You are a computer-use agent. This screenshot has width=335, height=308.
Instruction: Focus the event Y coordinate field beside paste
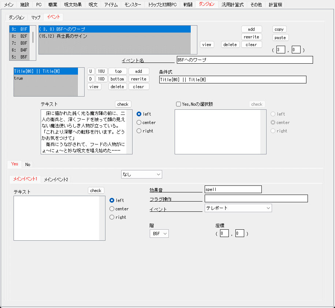click(x=296, y=50)
